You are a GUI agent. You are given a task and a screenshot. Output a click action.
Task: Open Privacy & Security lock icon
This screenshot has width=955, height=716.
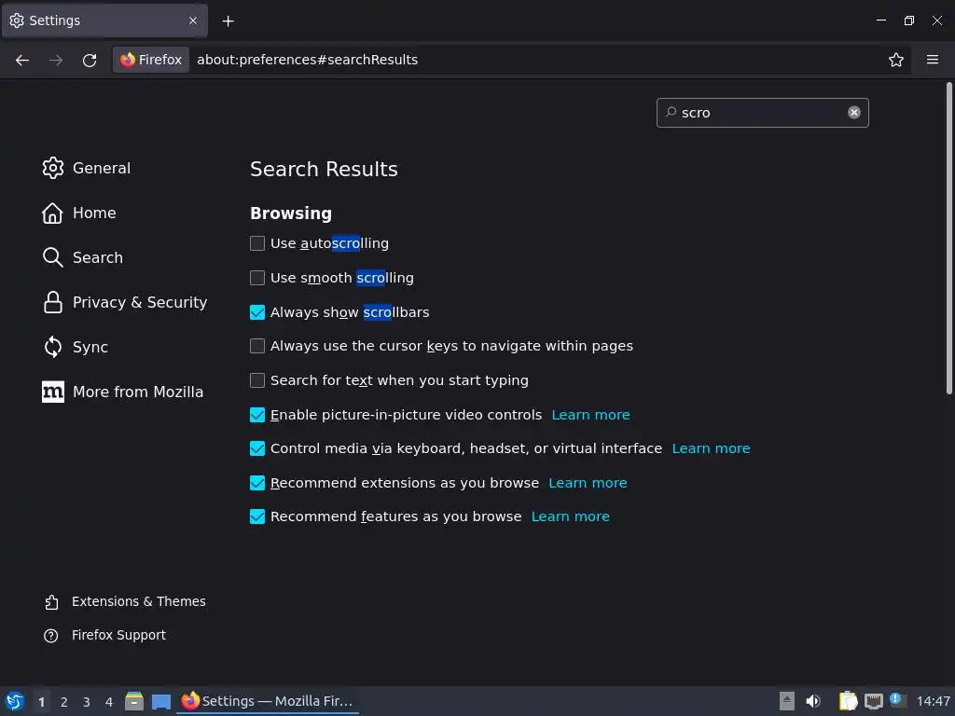point(53,302)
